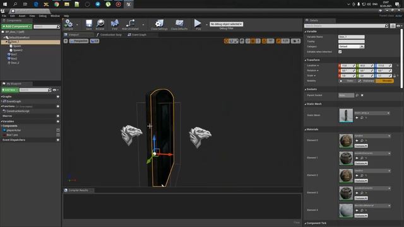Add new variable with plus icon

(57, 122)
